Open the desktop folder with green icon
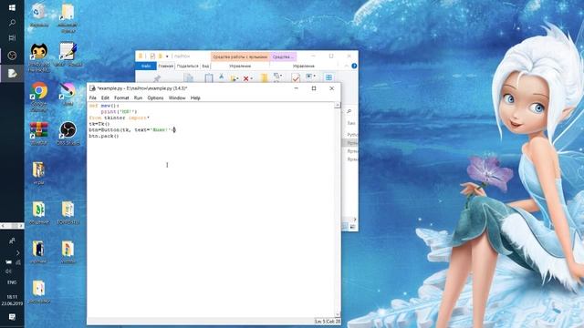 coord(38,212)
